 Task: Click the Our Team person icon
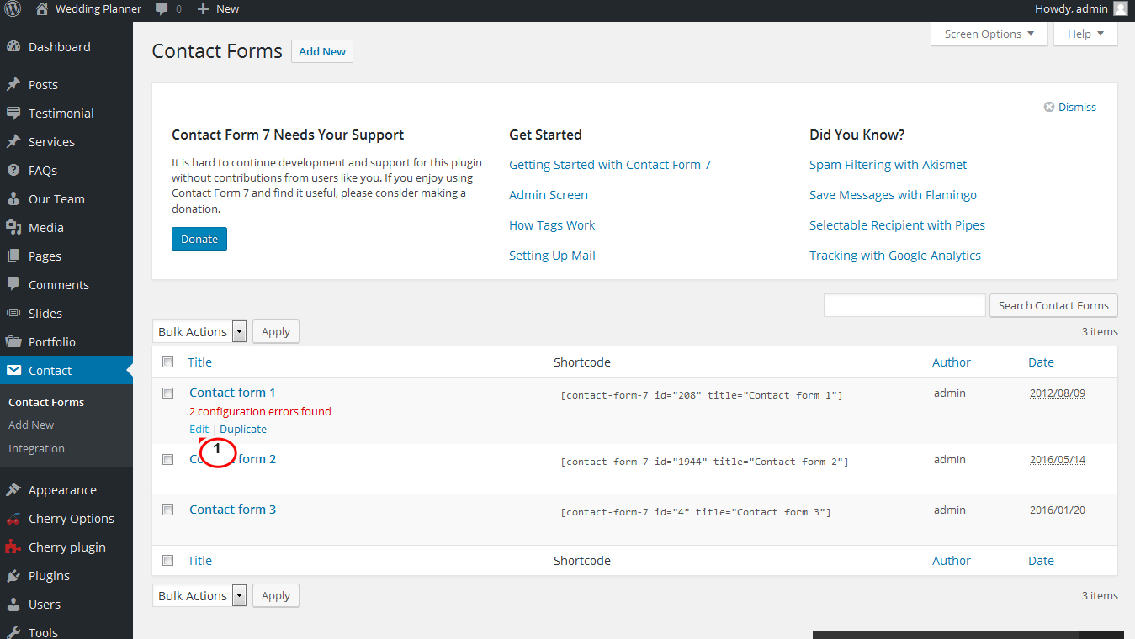point(13,199)
